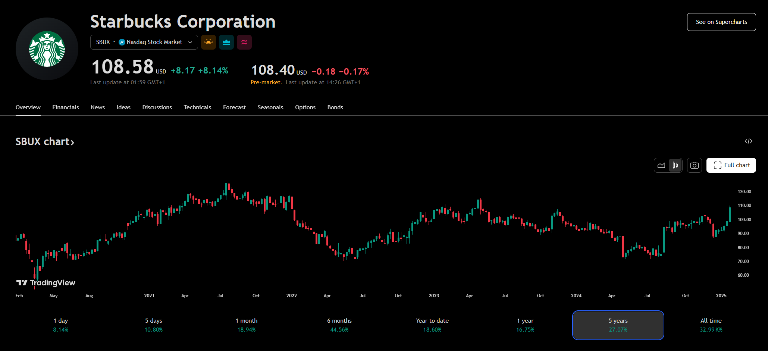Click the 2025 time axis label
This screenshot has height=351, width=768.
click(x=721, y=296)
